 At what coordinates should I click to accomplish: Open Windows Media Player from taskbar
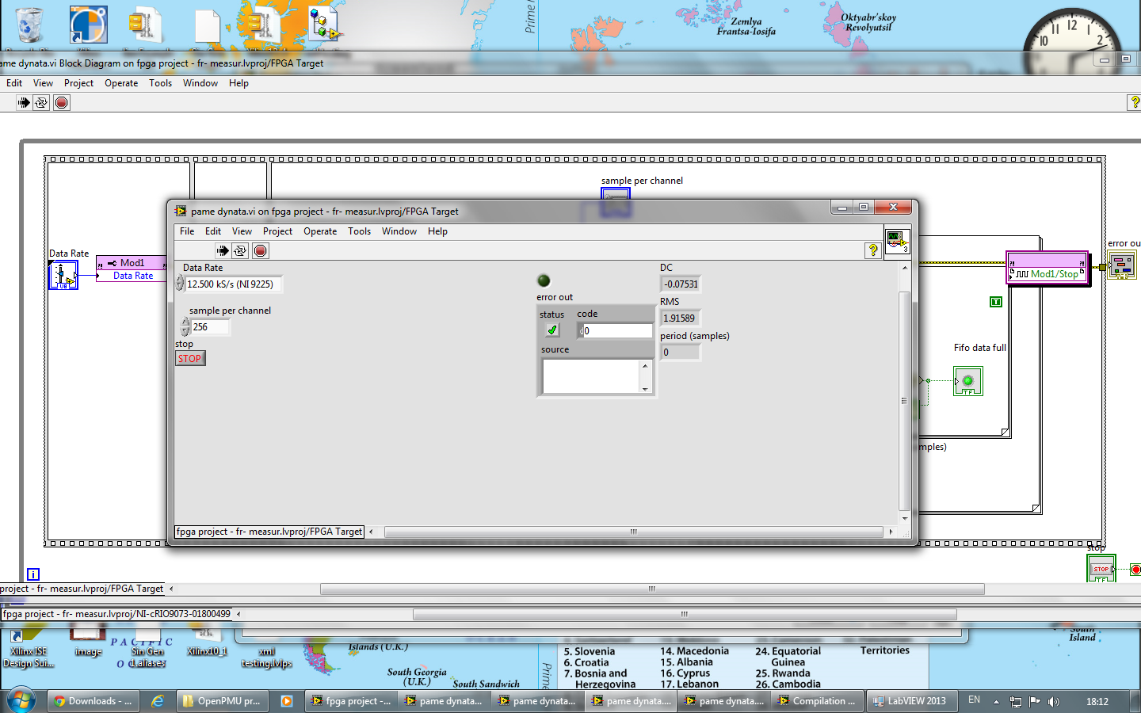pyautogui.click(x=287, y=701)
